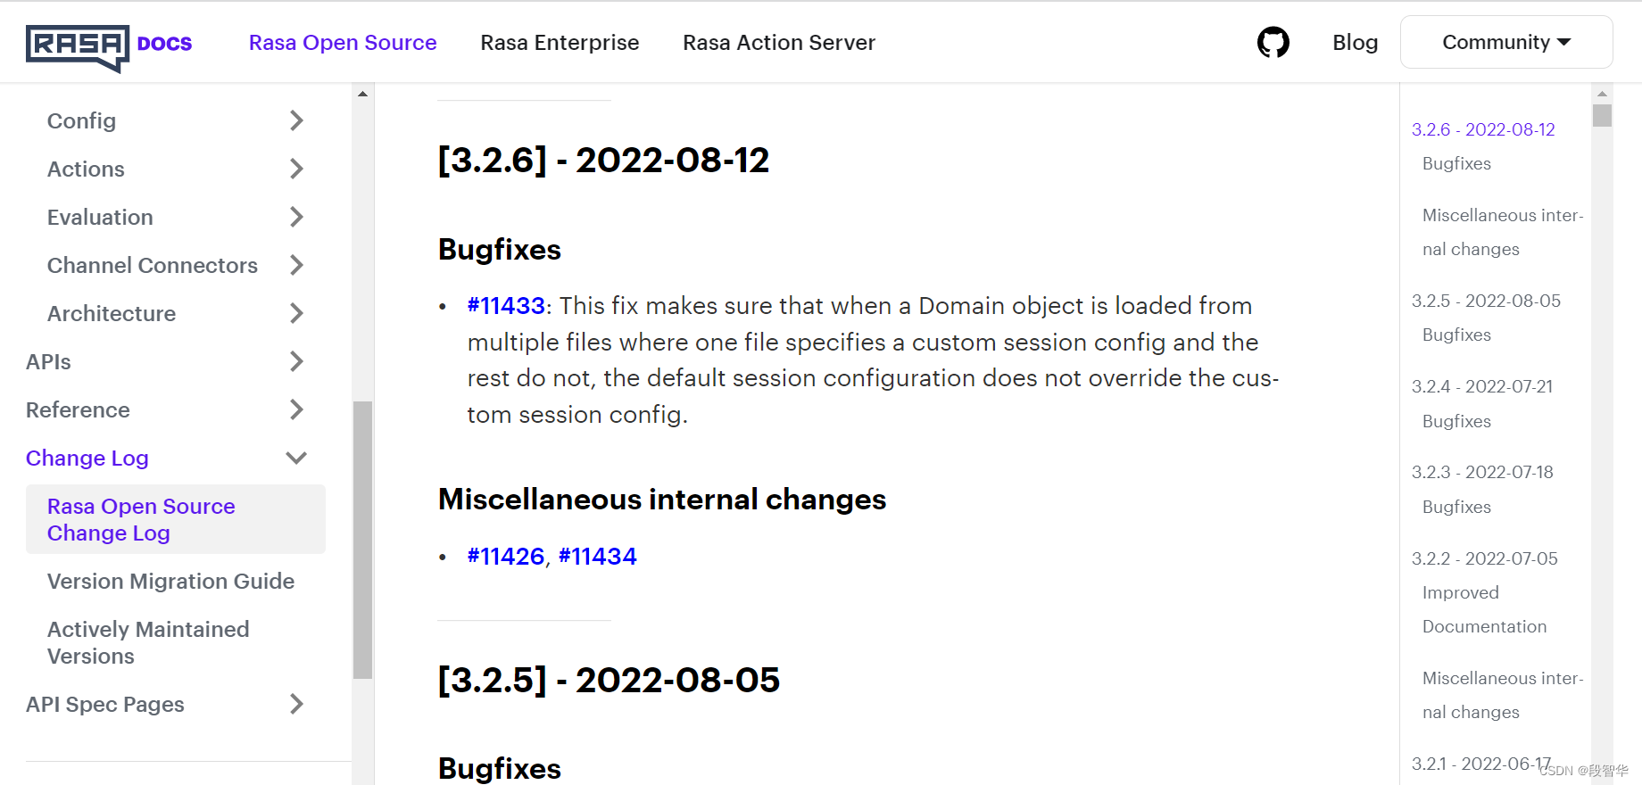1642x785 pixels.
Task: Open the Version Migration Guide page
Action: click(170, 581)
